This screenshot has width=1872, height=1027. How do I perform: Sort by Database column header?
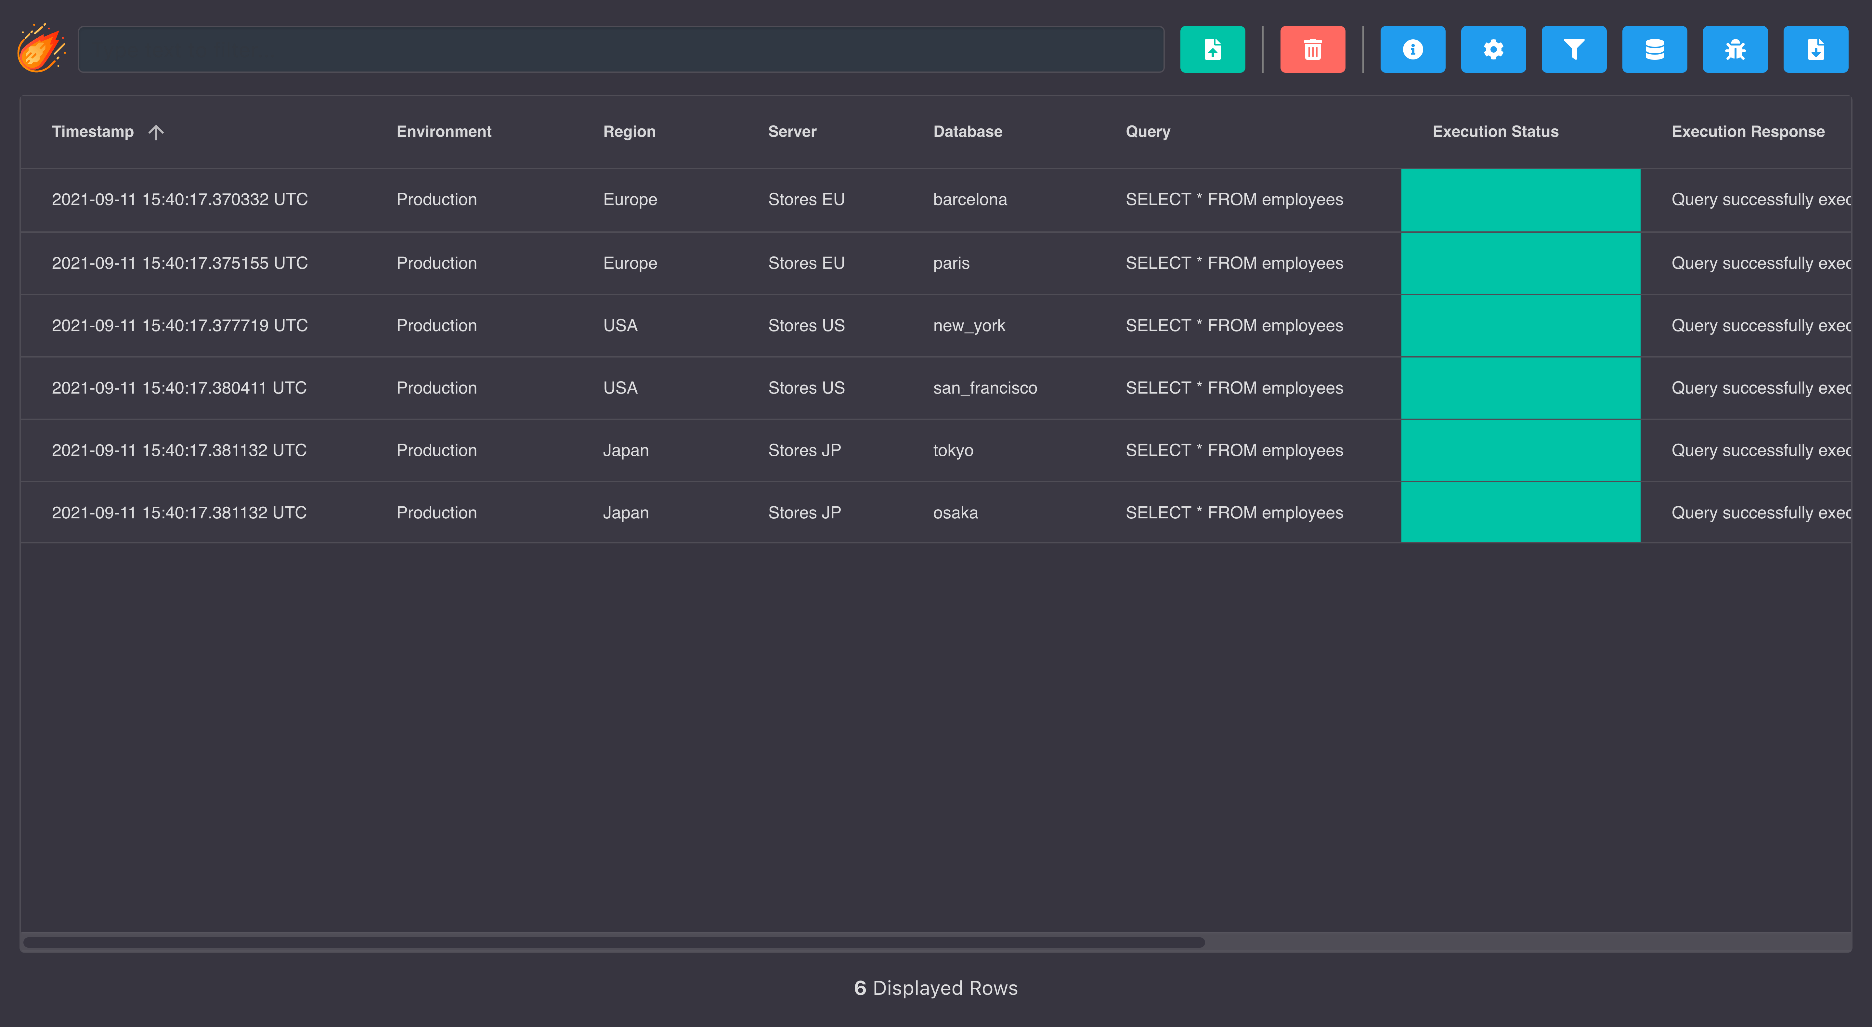968,132
